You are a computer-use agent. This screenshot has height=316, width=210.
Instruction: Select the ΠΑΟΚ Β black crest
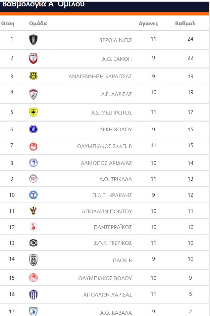pos(33,260)
